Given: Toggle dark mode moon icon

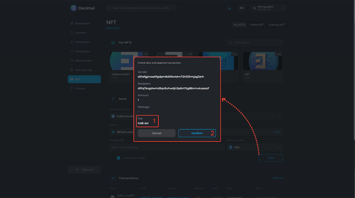Looking at the screenshot, I should [230, 8].
